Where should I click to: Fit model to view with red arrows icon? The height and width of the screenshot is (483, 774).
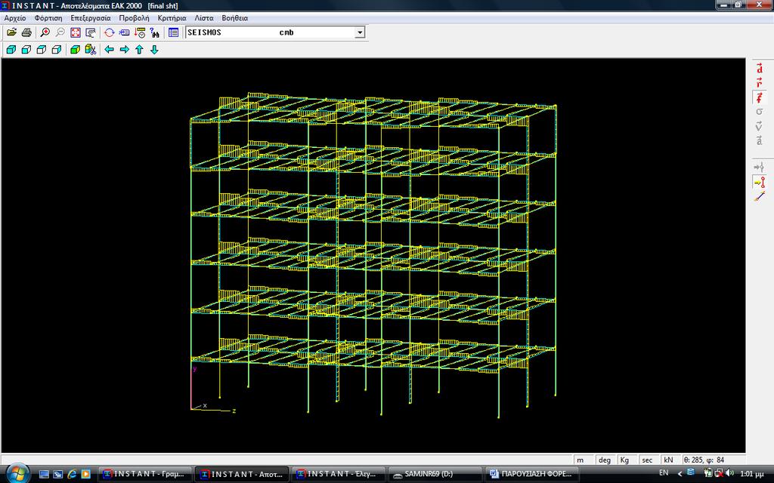[x=76, y=32]
